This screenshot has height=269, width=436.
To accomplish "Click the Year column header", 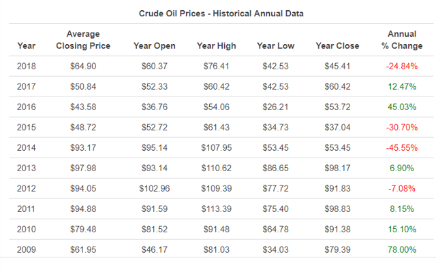I will (27, 46).
